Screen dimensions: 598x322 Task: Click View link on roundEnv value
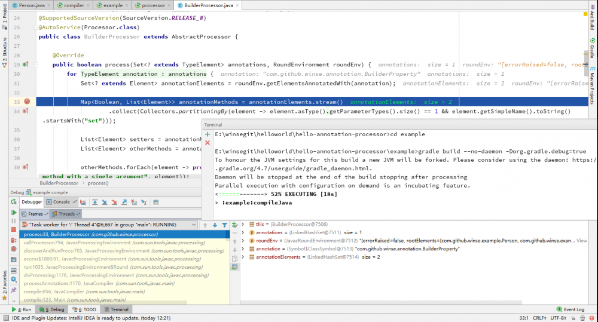click(582, 240)
